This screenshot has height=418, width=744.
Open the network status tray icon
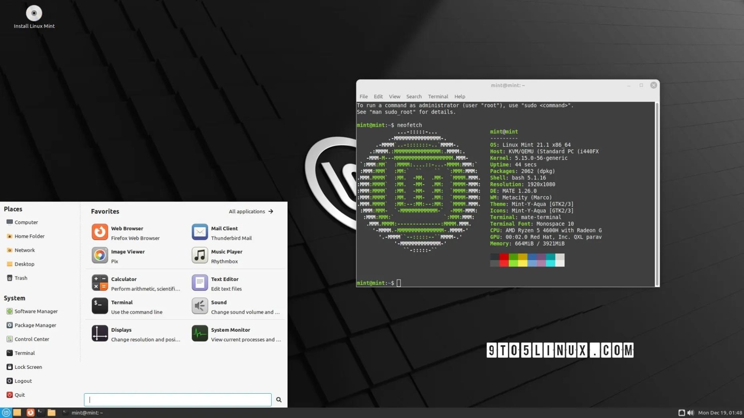click(681, 413)
